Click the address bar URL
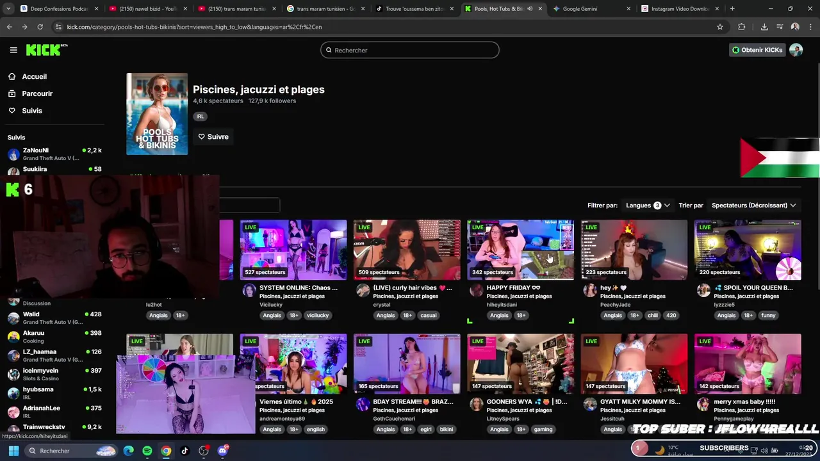The height and width of the screenshot is (461, 820). pos(194,27)
